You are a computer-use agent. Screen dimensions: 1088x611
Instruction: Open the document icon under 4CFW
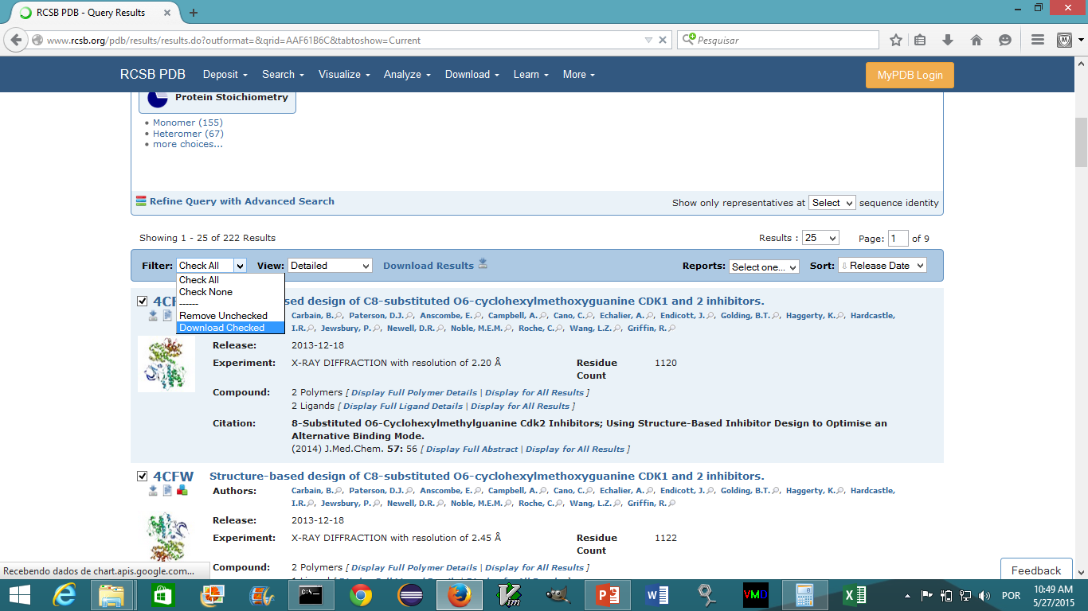click(167, 490)
